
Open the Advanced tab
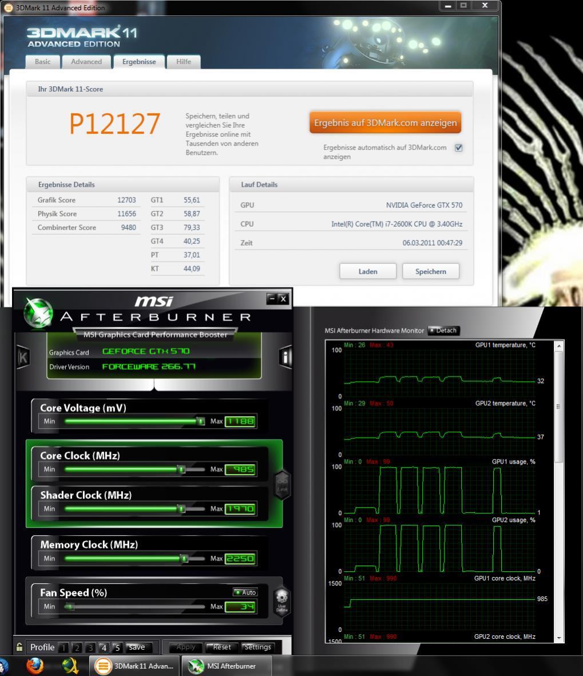coord(86,62)
